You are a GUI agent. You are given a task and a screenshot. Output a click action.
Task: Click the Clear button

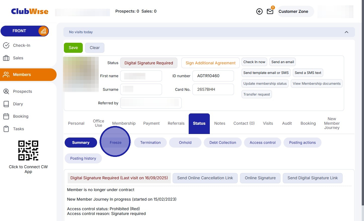point(95,48)
